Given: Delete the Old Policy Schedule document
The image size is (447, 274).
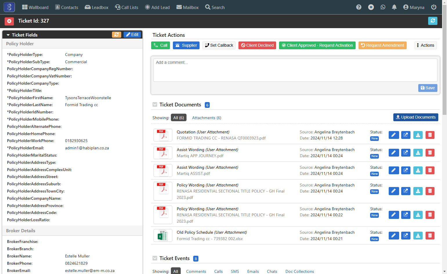Looking at the screenshot, I should tap(430, 235).
